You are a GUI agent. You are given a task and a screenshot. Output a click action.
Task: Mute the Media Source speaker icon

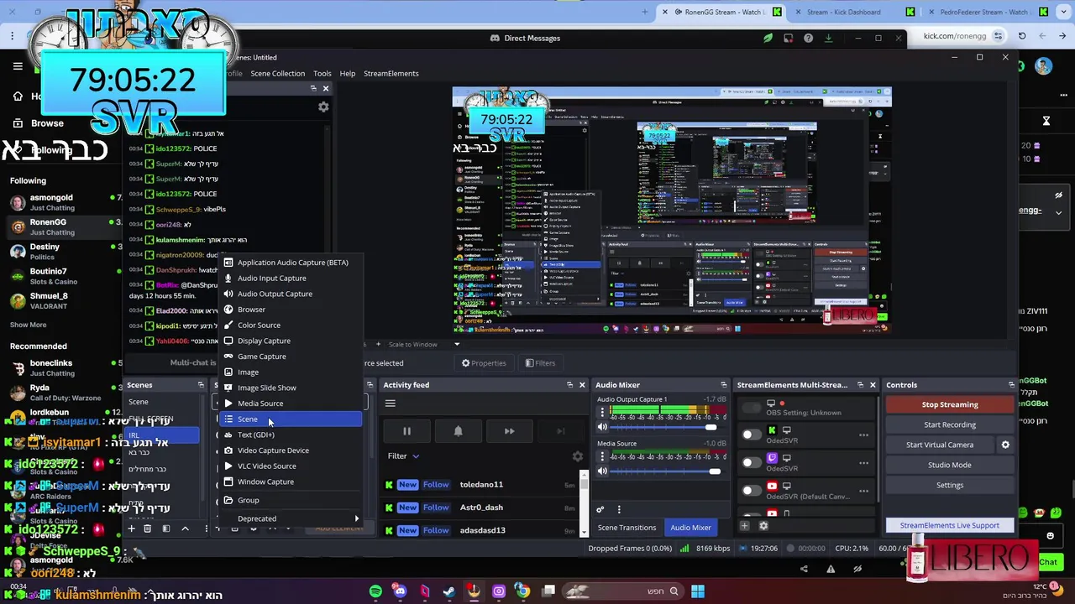(x=602, y=471)
